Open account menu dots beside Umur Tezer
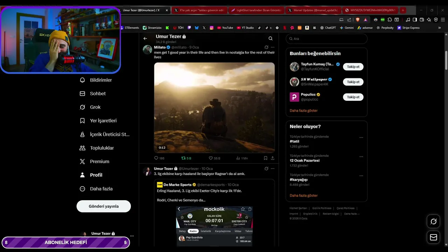This screenshot has height=252, width=448. 132,236
